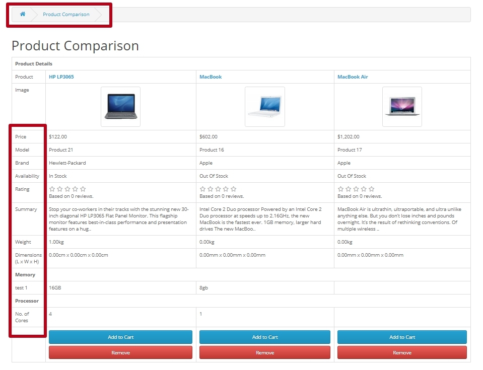The height and width of the screenshot is (370, 483).
Task: Remove MacBook Air from comparison
Action: tap(402, 352)
